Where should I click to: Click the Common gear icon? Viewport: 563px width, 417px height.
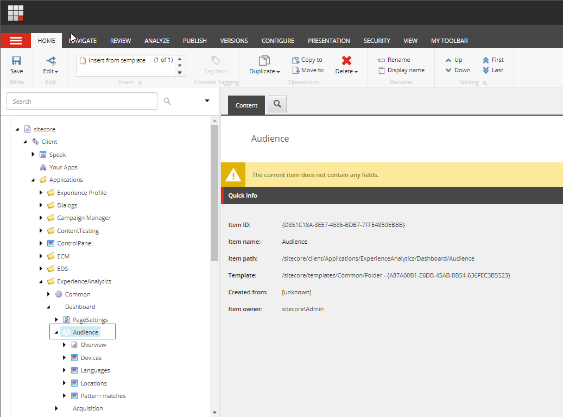click(x=59, y=294)
